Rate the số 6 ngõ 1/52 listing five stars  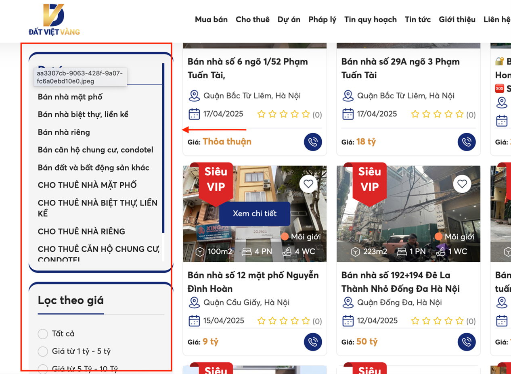coord(306,114)
